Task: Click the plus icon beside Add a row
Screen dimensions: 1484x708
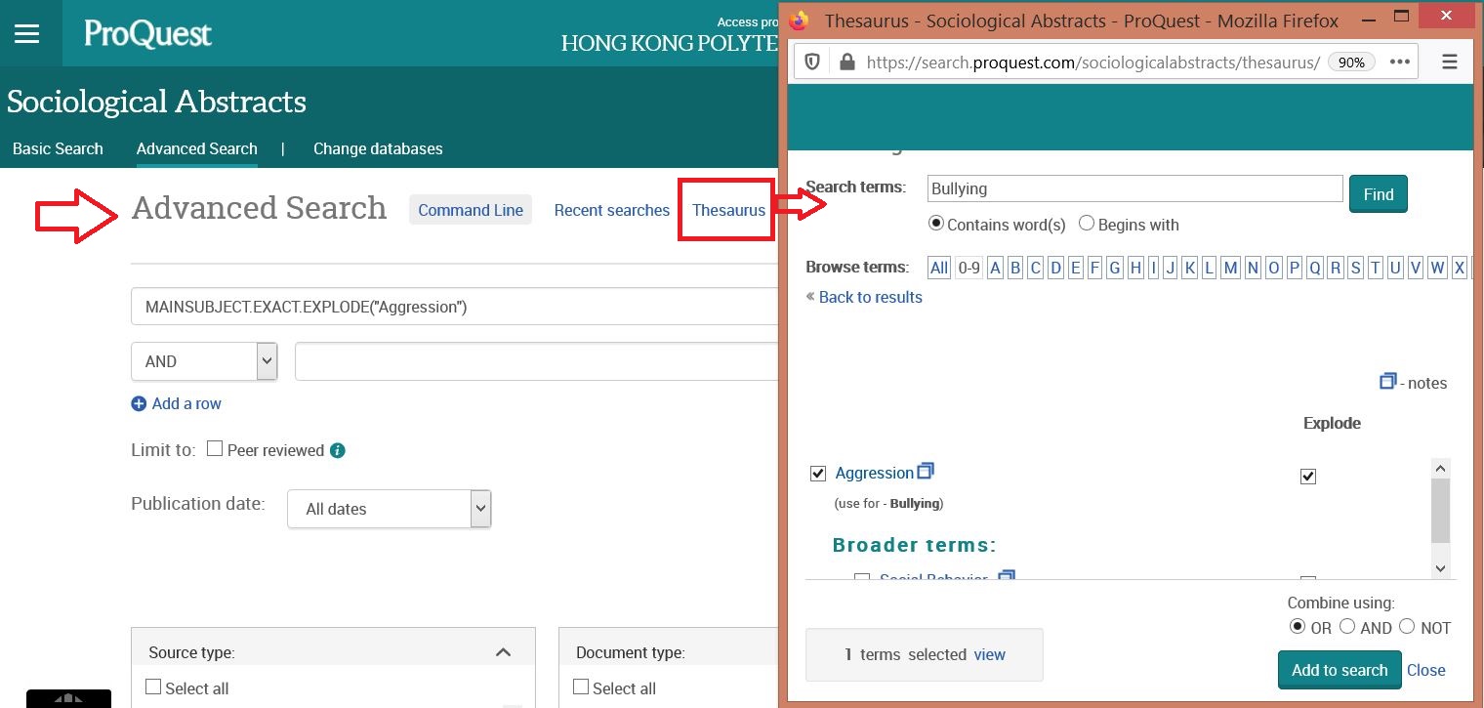Action: [x=139, y=403]
